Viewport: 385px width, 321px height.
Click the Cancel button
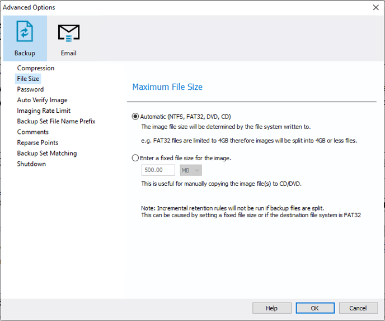pyautogui.click(x=358, y=308)
